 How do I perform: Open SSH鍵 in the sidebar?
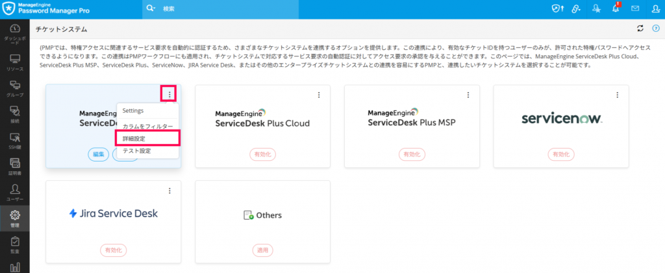[15, 140]
